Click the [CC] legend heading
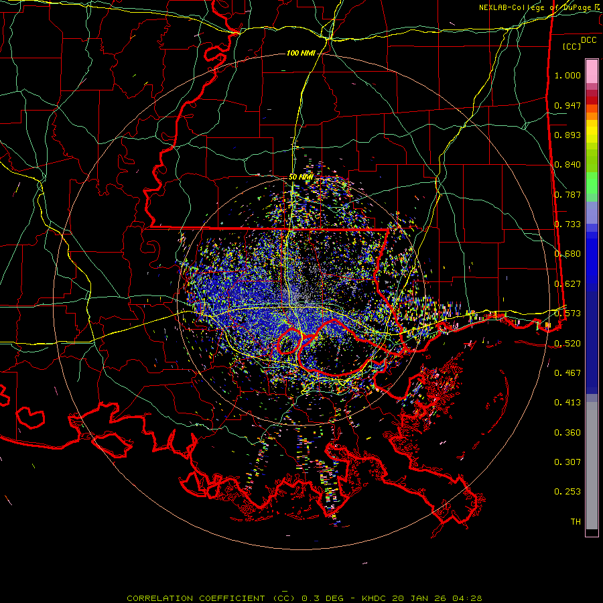 tap(572, 46)
